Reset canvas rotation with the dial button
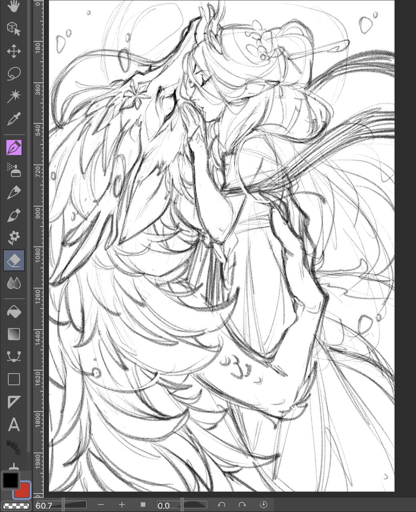Screen dimensions: 416x512 tap(263, 505)
